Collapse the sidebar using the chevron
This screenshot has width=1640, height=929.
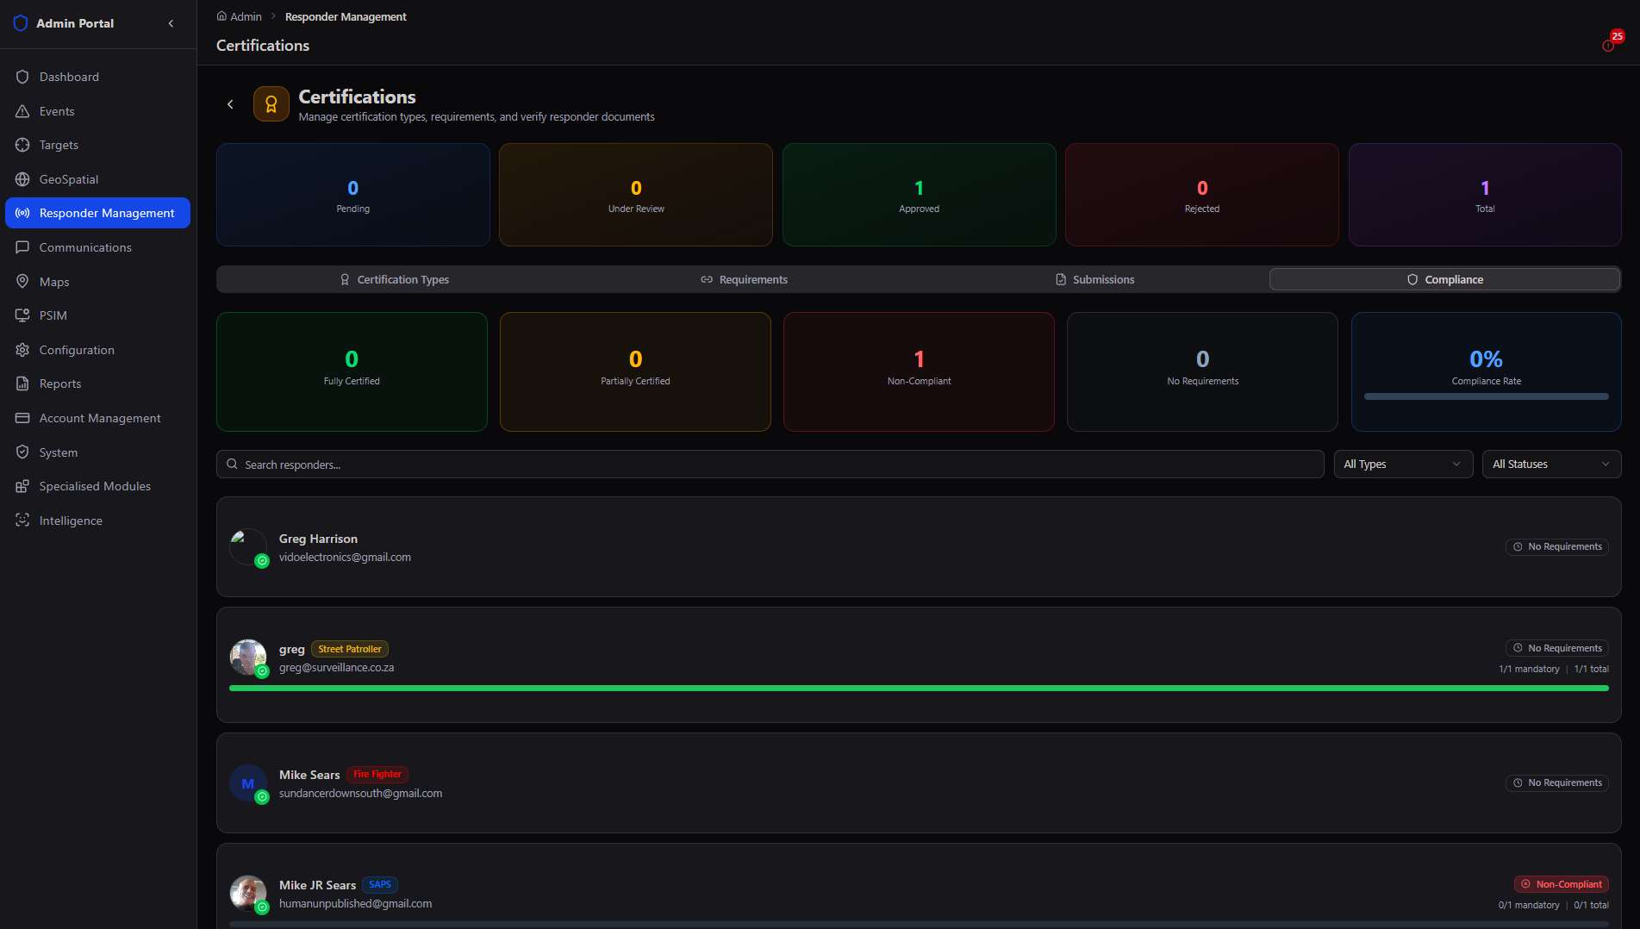click(x=171, y=23)
